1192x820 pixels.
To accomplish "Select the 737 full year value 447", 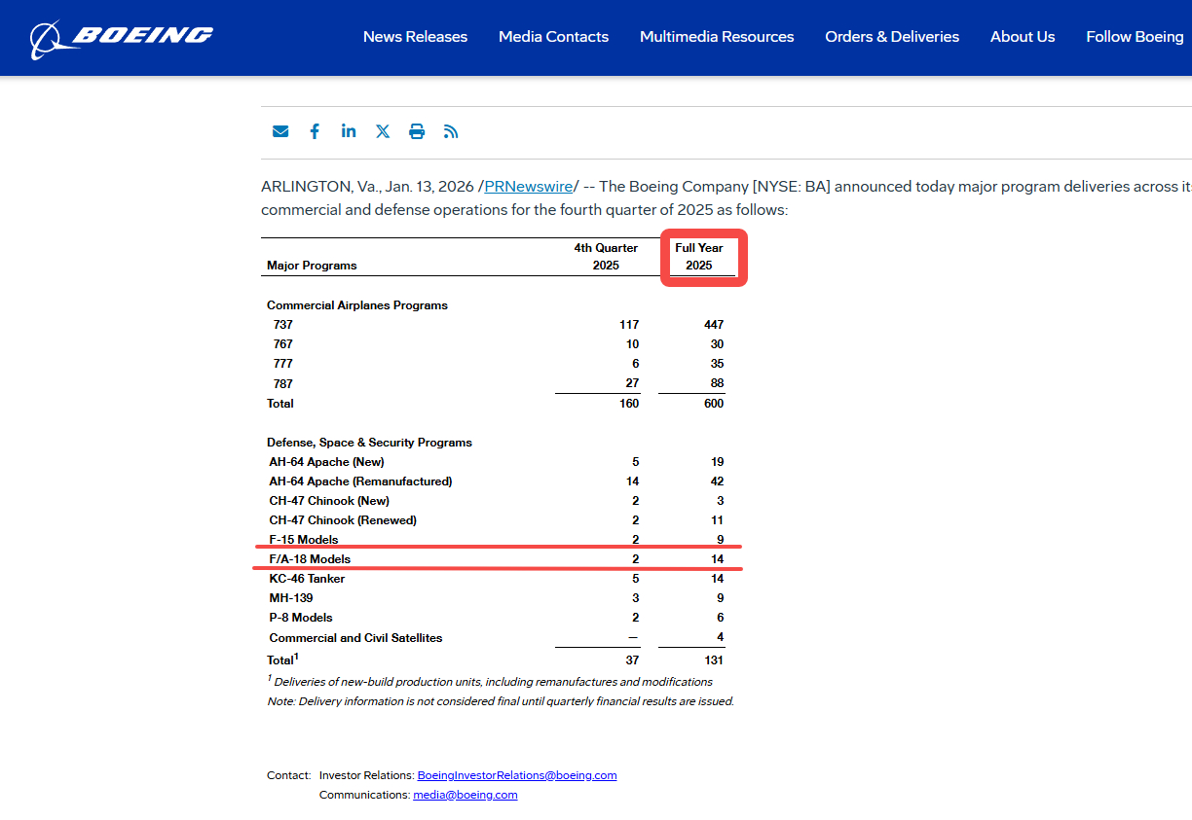I will (713, 325).
